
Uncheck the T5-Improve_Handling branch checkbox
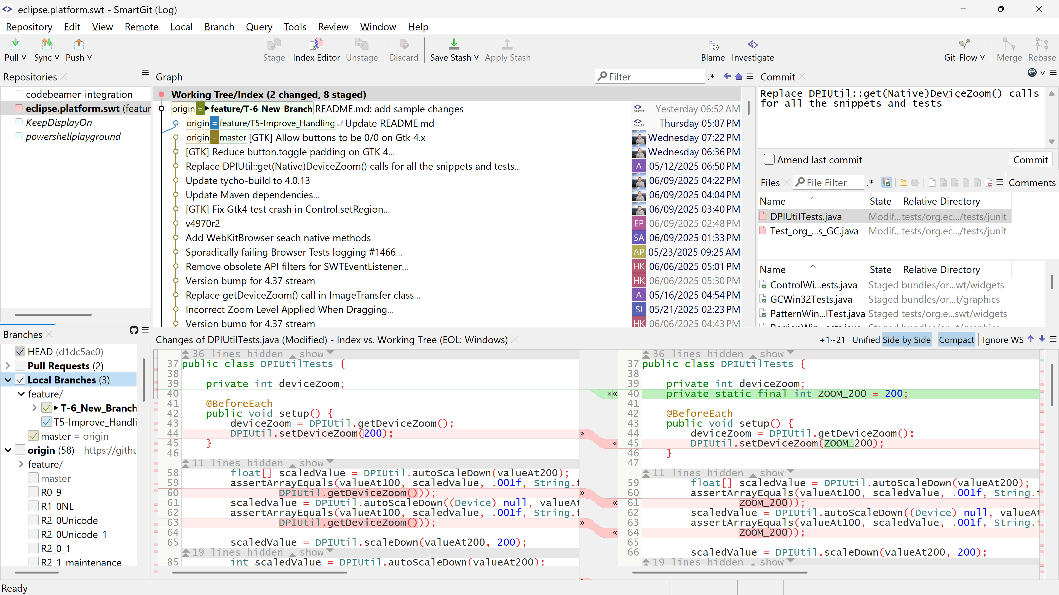46,422
